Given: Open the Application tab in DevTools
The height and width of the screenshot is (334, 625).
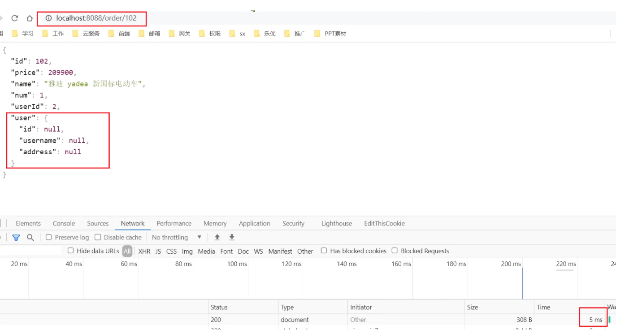Looking at the screenshot, I should (254, 223).
